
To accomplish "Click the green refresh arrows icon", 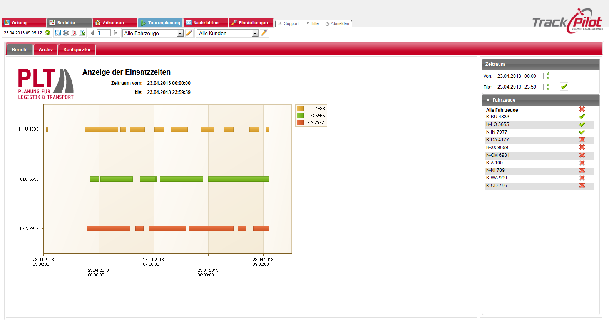I will [47, 33].
